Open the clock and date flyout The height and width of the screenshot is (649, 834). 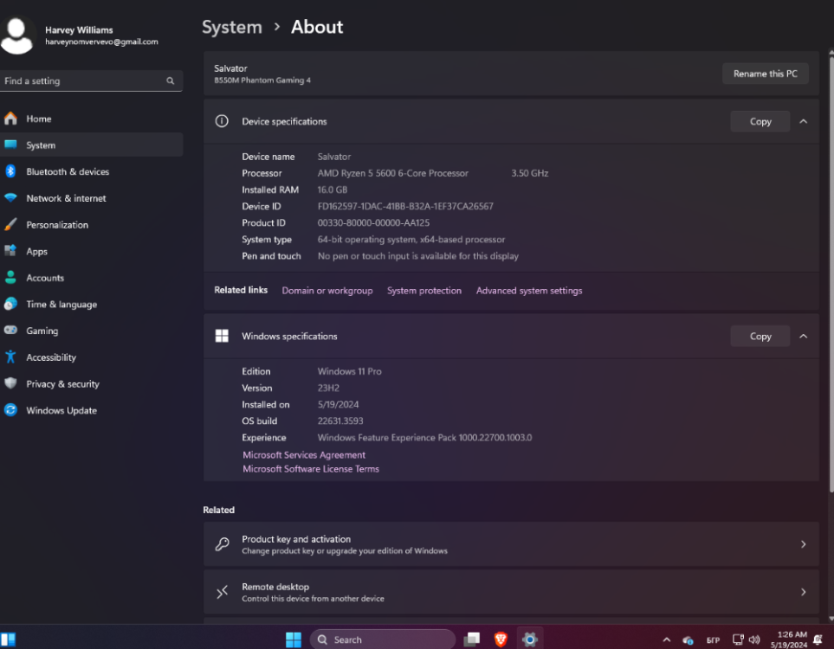click(x=789, y=639)
